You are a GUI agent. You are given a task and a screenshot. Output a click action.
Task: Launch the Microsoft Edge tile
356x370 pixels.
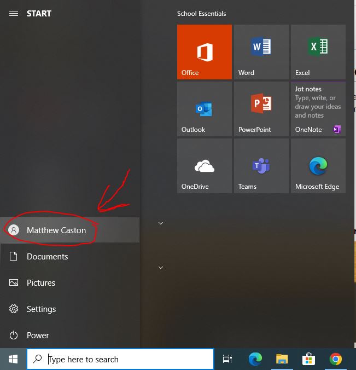(318, 166)
